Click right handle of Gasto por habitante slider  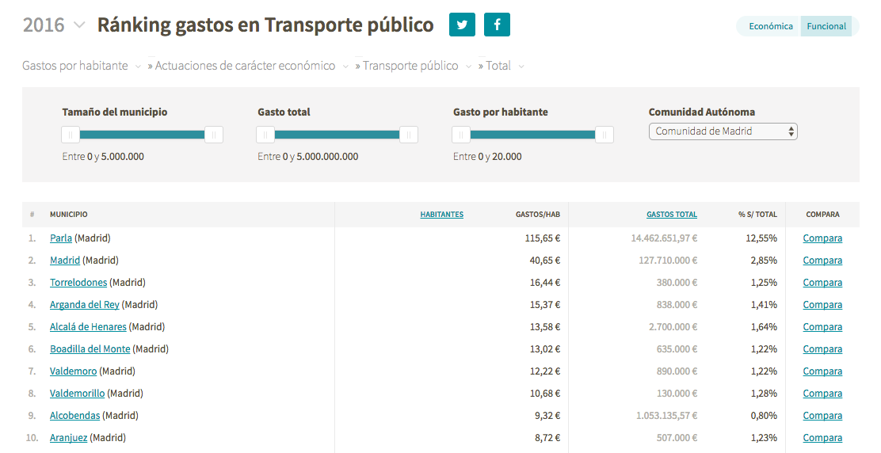point(604,135)
